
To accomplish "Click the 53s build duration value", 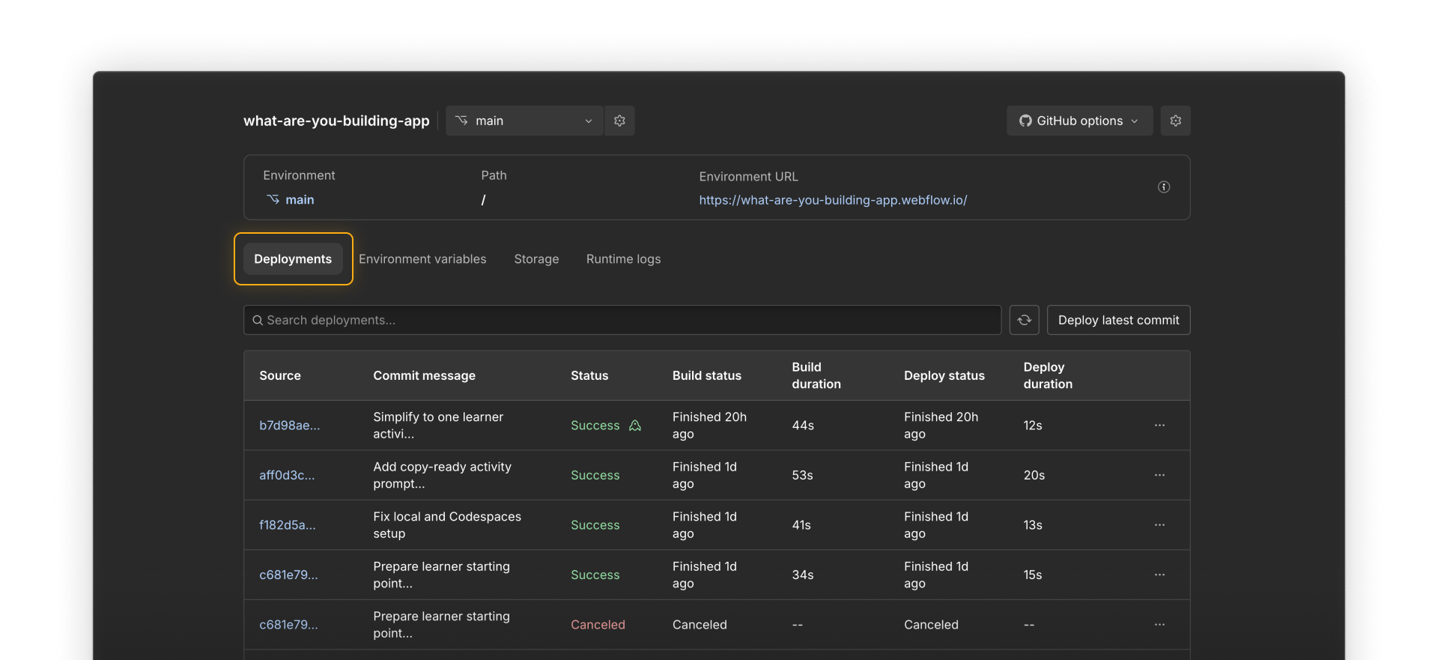I will point(802,475).
